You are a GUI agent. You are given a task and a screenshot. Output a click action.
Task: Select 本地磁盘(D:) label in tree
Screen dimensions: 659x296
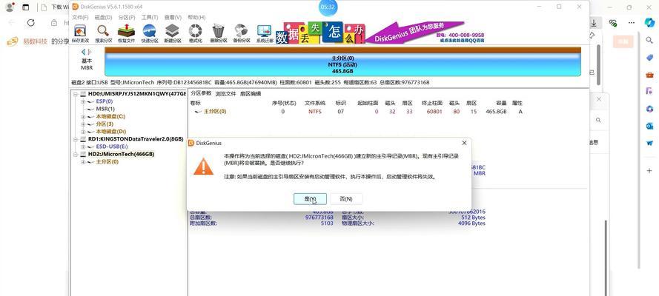coord(111,132)
